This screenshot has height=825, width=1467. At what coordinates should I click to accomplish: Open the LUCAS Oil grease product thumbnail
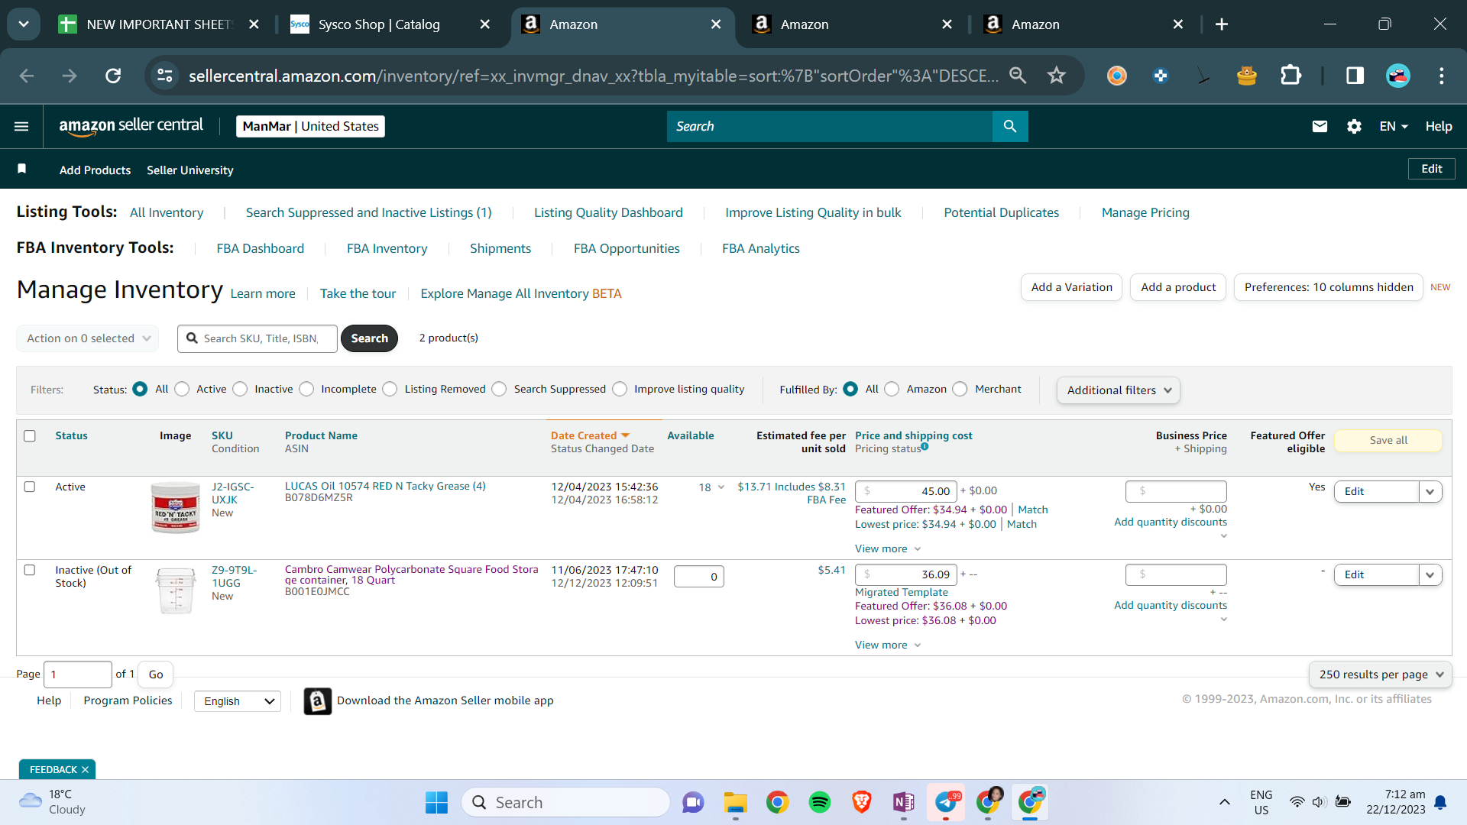tap(176, 507)
